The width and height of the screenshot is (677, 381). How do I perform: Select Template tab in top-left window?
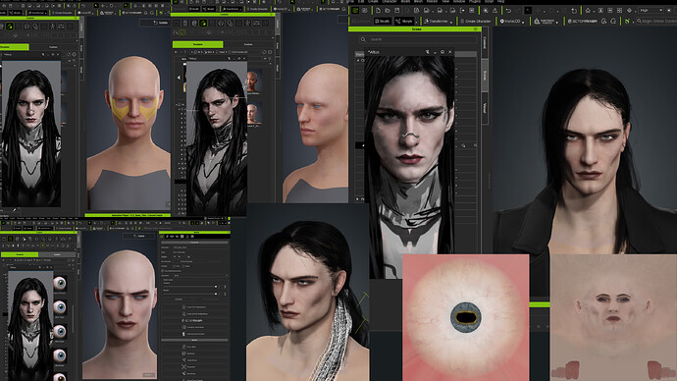pyautogui.click(x=14, y=47)
